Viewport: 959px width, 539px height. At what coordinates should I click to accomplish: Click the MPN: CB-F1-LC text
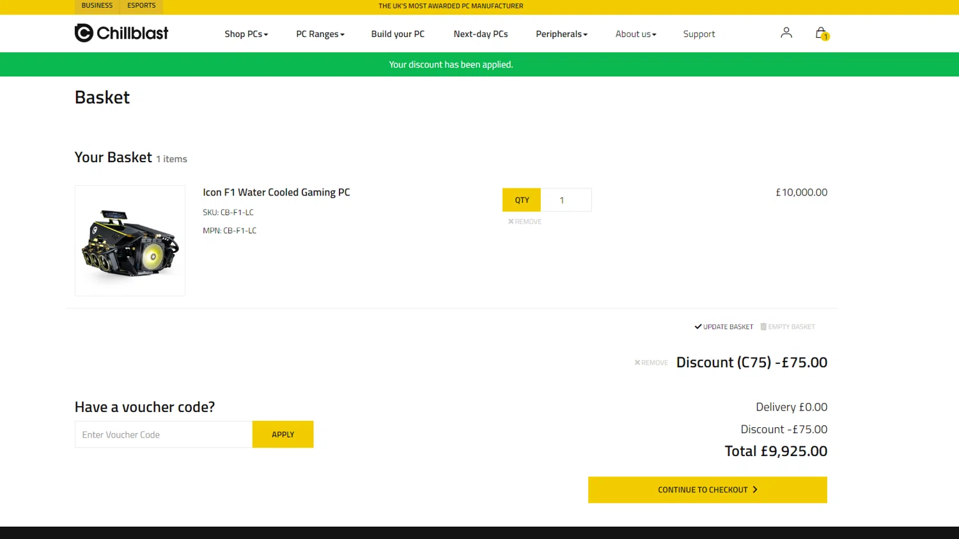230,231
